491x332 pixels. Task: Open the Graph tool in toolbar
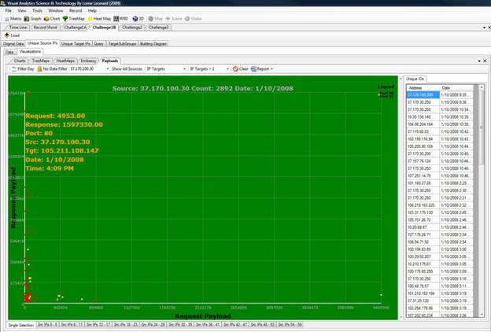[33, 19]
